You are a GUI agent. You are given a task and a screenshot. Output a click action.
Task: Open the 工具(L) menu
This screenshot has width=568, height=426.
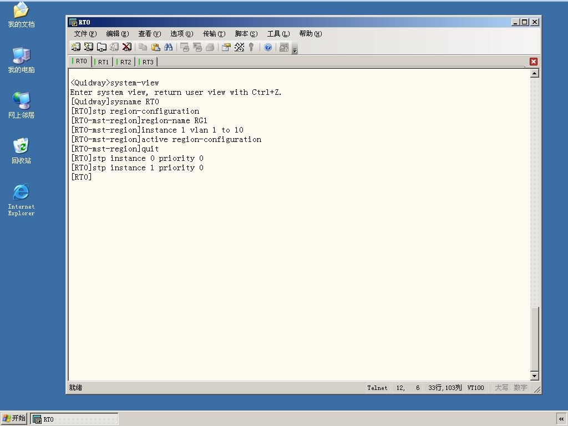click(x=278, y=34)
